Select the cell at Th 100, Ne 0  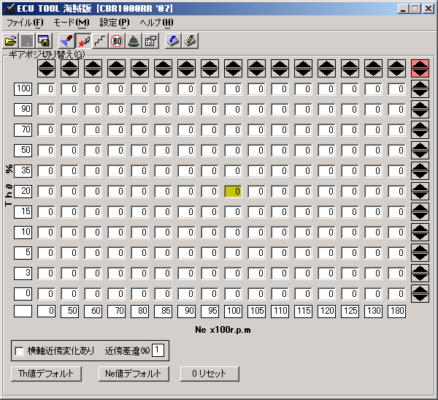(x=47, y=89)
